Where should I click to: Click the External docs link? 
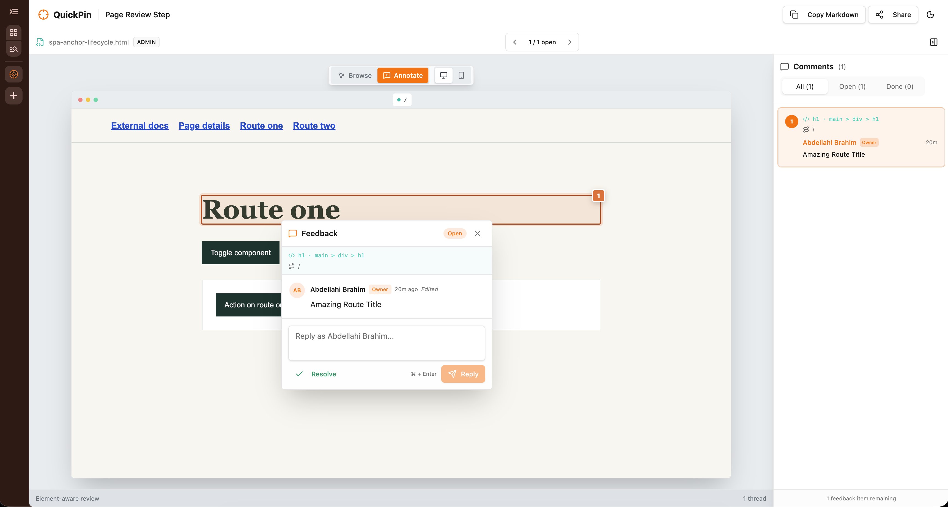point(140,126)
